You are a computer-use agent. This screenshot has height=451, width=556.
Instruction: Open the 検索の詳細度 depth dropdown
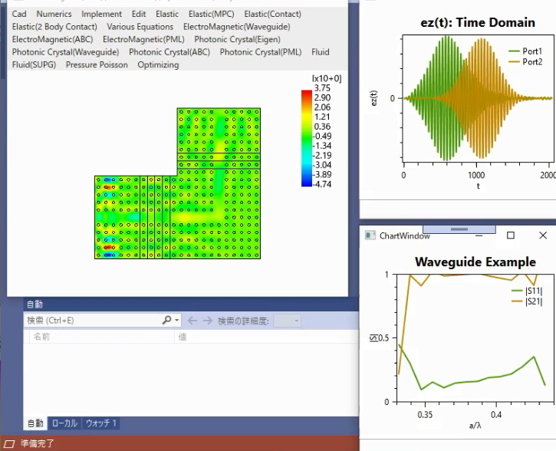[x=288, y=321]
